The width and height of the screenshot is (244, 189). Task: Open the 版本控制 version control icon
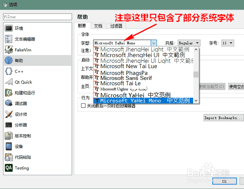(9, 136)
